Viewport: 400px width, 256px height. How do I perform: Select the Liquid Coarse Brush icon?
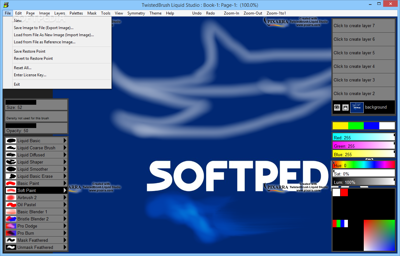[x=11, y=148]
